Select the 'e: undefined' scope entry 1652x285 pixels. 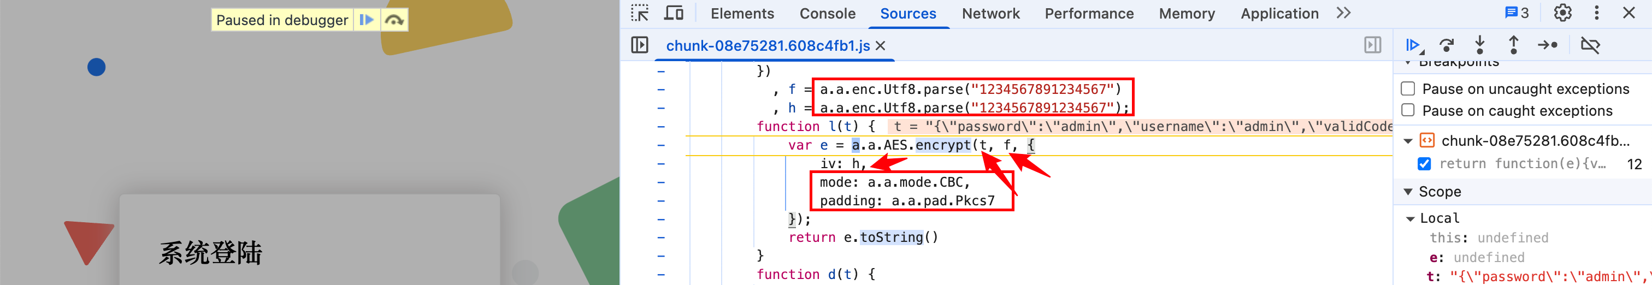point(1476,258)
